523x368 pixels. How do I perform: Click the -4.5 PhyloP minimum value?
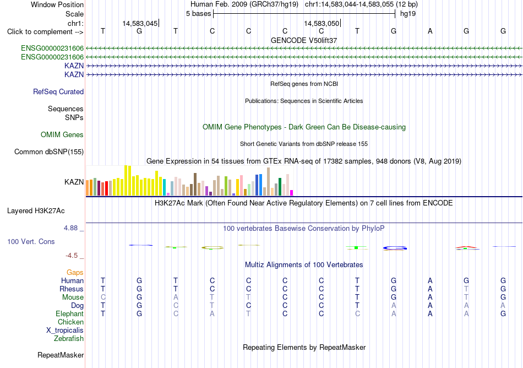coord(72,256)
